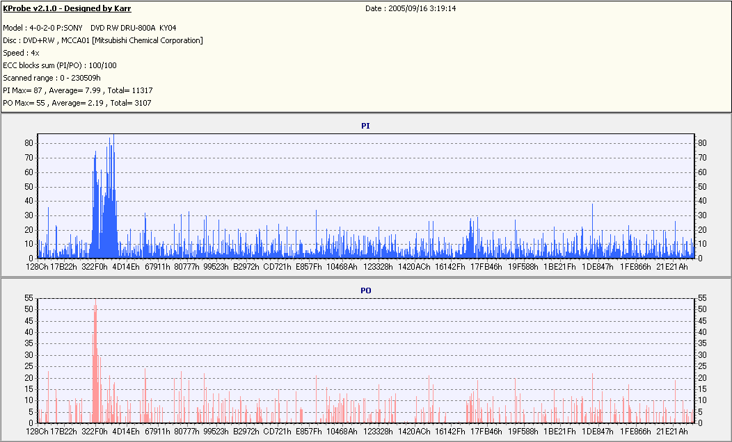Viewport: 732px width, 442px height.
Task: Click the PO chart title
Action: 365,290
